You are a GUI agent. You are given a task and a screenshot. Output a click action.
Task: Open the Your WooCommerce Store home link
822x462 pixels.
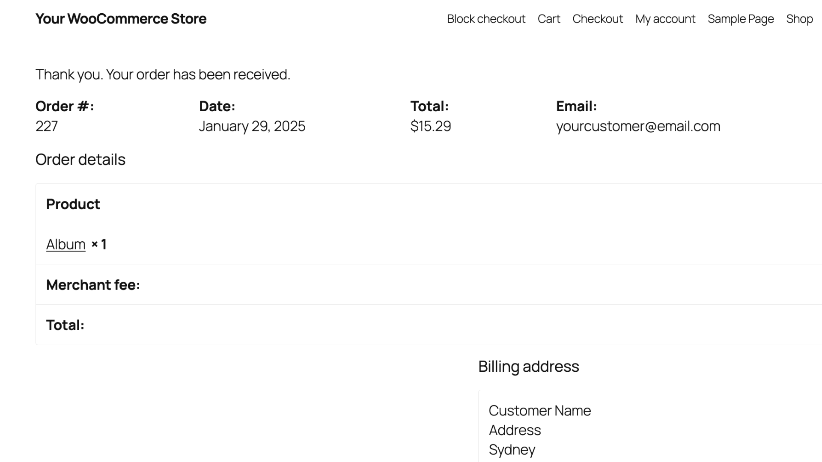[x=121, y=19]
